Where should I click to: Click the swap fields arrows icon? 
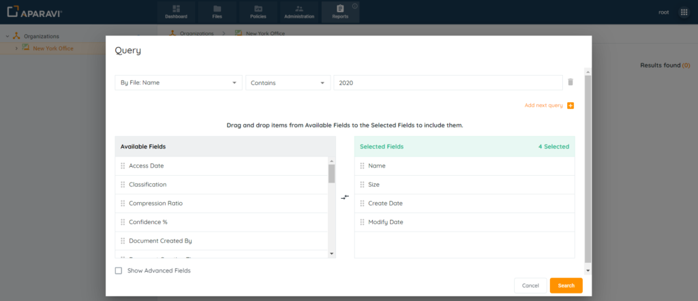pyautogui.click(x=345, y=197)
